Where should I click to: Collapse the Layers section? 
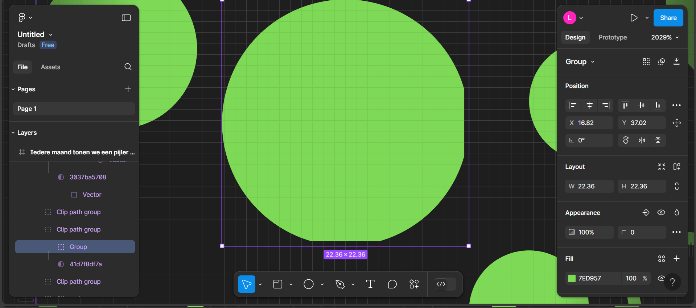[x=13, y=133]
